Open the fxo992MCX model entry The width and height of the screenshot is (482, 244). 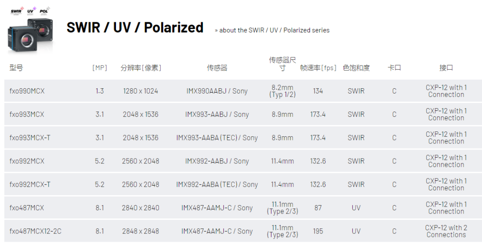(27, 161)
